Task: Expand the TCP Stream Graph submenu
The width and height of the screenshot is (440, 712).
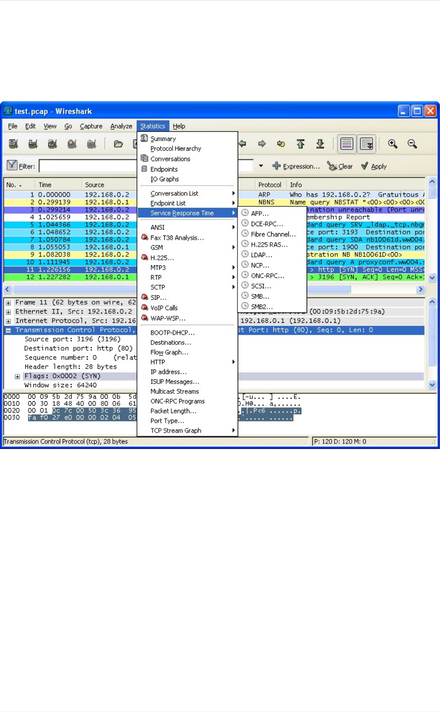Action: click(188, 431)
